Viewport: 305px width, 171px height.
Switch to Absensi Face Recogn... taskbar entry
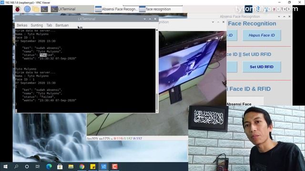point(116,9)
